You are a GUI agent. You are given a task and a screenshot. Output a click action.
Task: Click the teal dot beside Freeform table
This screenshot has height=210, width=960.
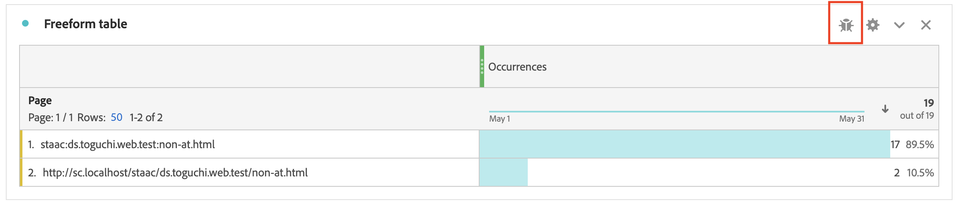pos(25,24)
